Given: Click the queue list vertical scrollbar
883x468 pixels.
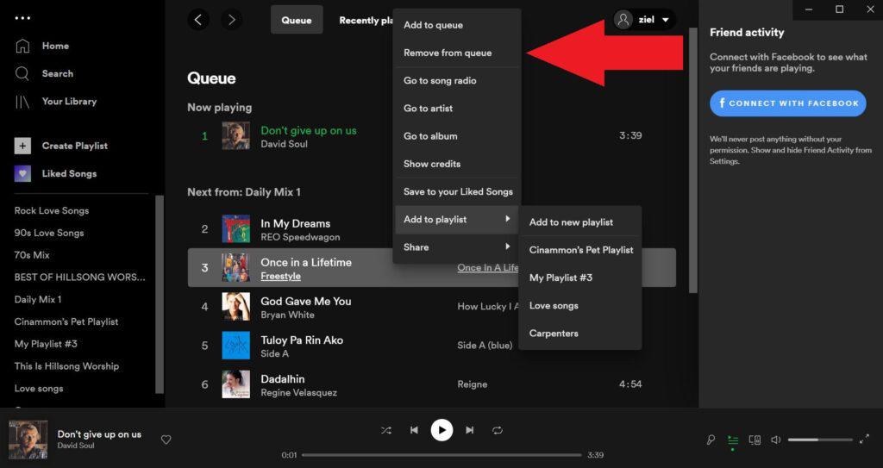Looking at the screenshot, I should point(694,160).
